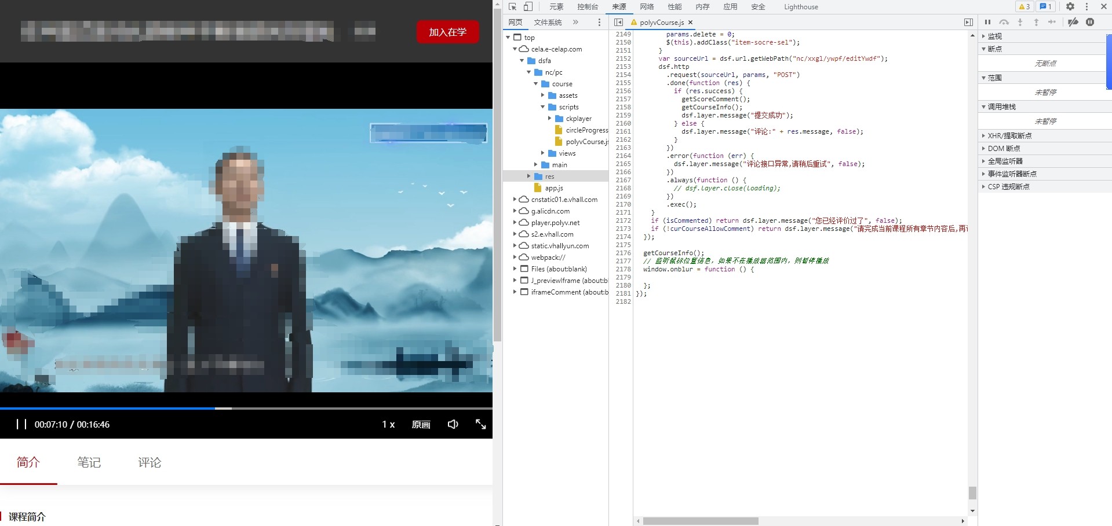Screen dimensions: 1112x526
Task: Pause the video playback
Action: click(21, 424)
